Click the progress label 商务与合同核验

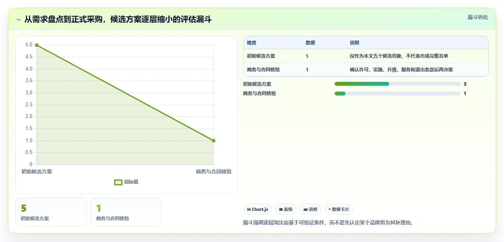(x=259, y=94)
